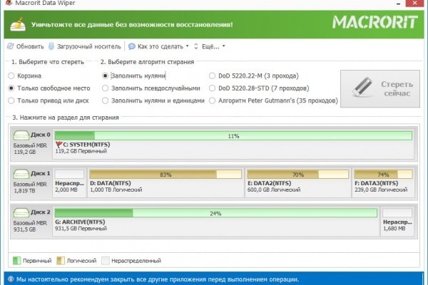Click the Диск 0 header label
The image size is (428, 285).
(41, 135)
